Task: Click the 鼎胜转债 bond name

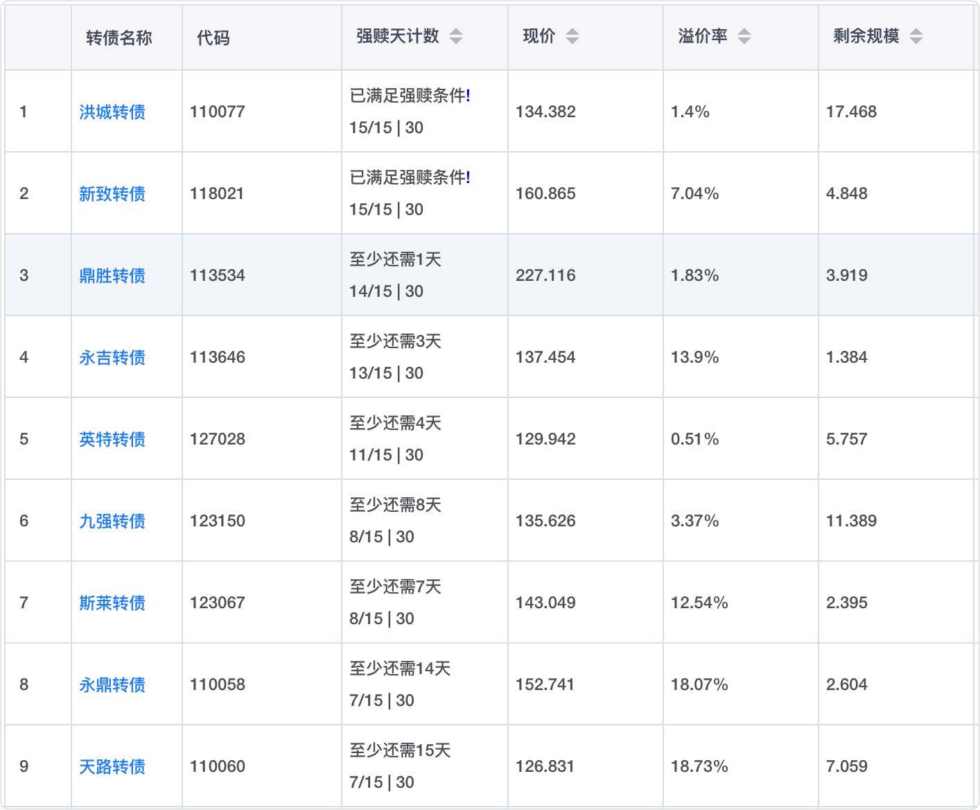Action: [x=112, y=275]
